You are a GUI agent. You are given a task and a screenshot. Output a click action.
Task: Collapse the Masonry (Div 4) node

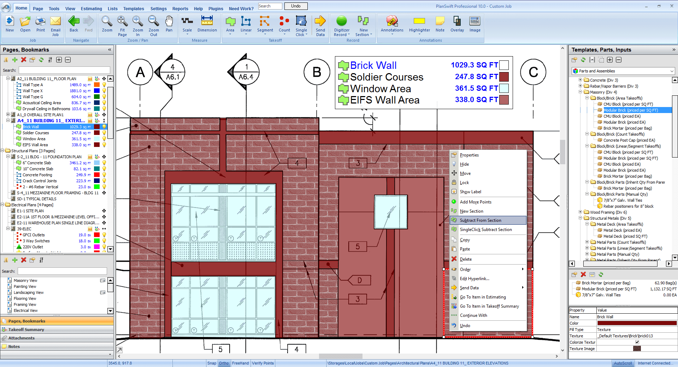[x=580, y=92]
